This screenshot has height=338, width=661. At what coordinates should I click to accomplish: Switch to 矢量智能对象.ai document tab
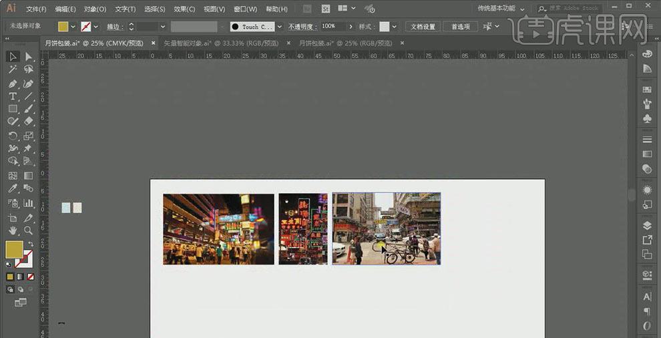(x=220, y=42)
